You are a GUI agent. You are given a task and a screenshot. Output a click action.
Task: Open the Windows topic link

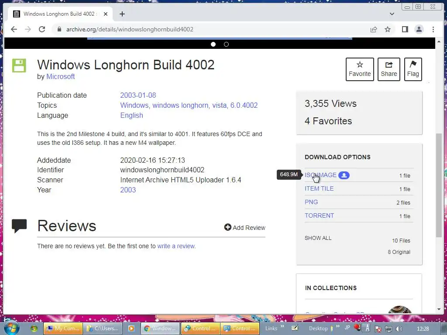134,105
